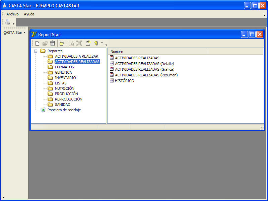Click the open folder toolbar icon
268x201 pixels.
tap(45, 44)
